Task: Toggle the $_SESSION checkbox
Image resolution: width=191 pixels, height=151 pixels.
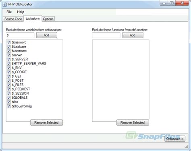Action: pos(9,93)
